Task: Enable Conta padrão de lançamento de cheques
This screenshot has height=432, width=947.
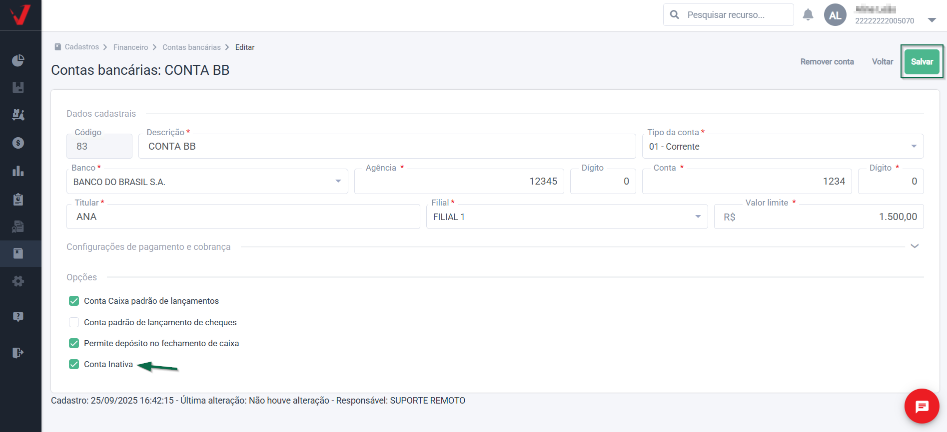Action: coord(74,322)
